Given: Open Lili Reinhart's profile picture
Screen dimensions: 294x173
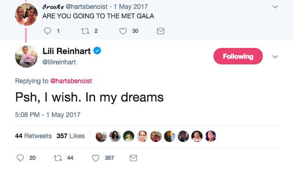Looking at the screenshot, I should pyautogui.click(x=26, y=56).
